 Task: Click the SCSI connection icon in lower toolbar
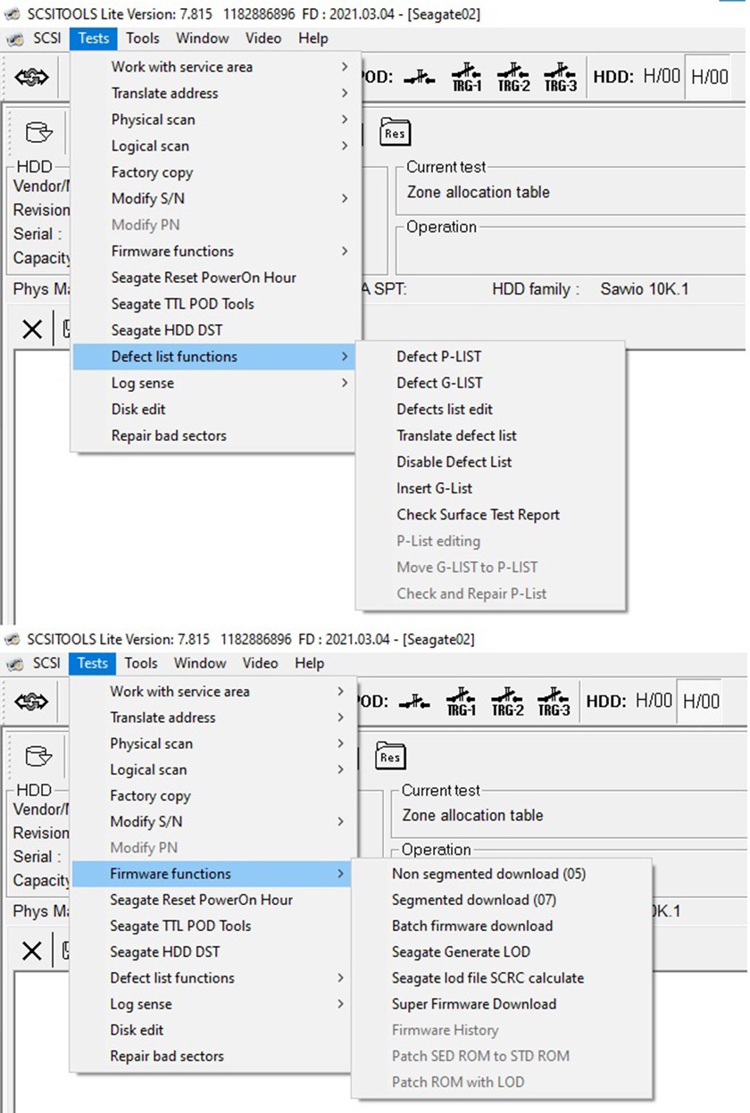click(32, 702)
